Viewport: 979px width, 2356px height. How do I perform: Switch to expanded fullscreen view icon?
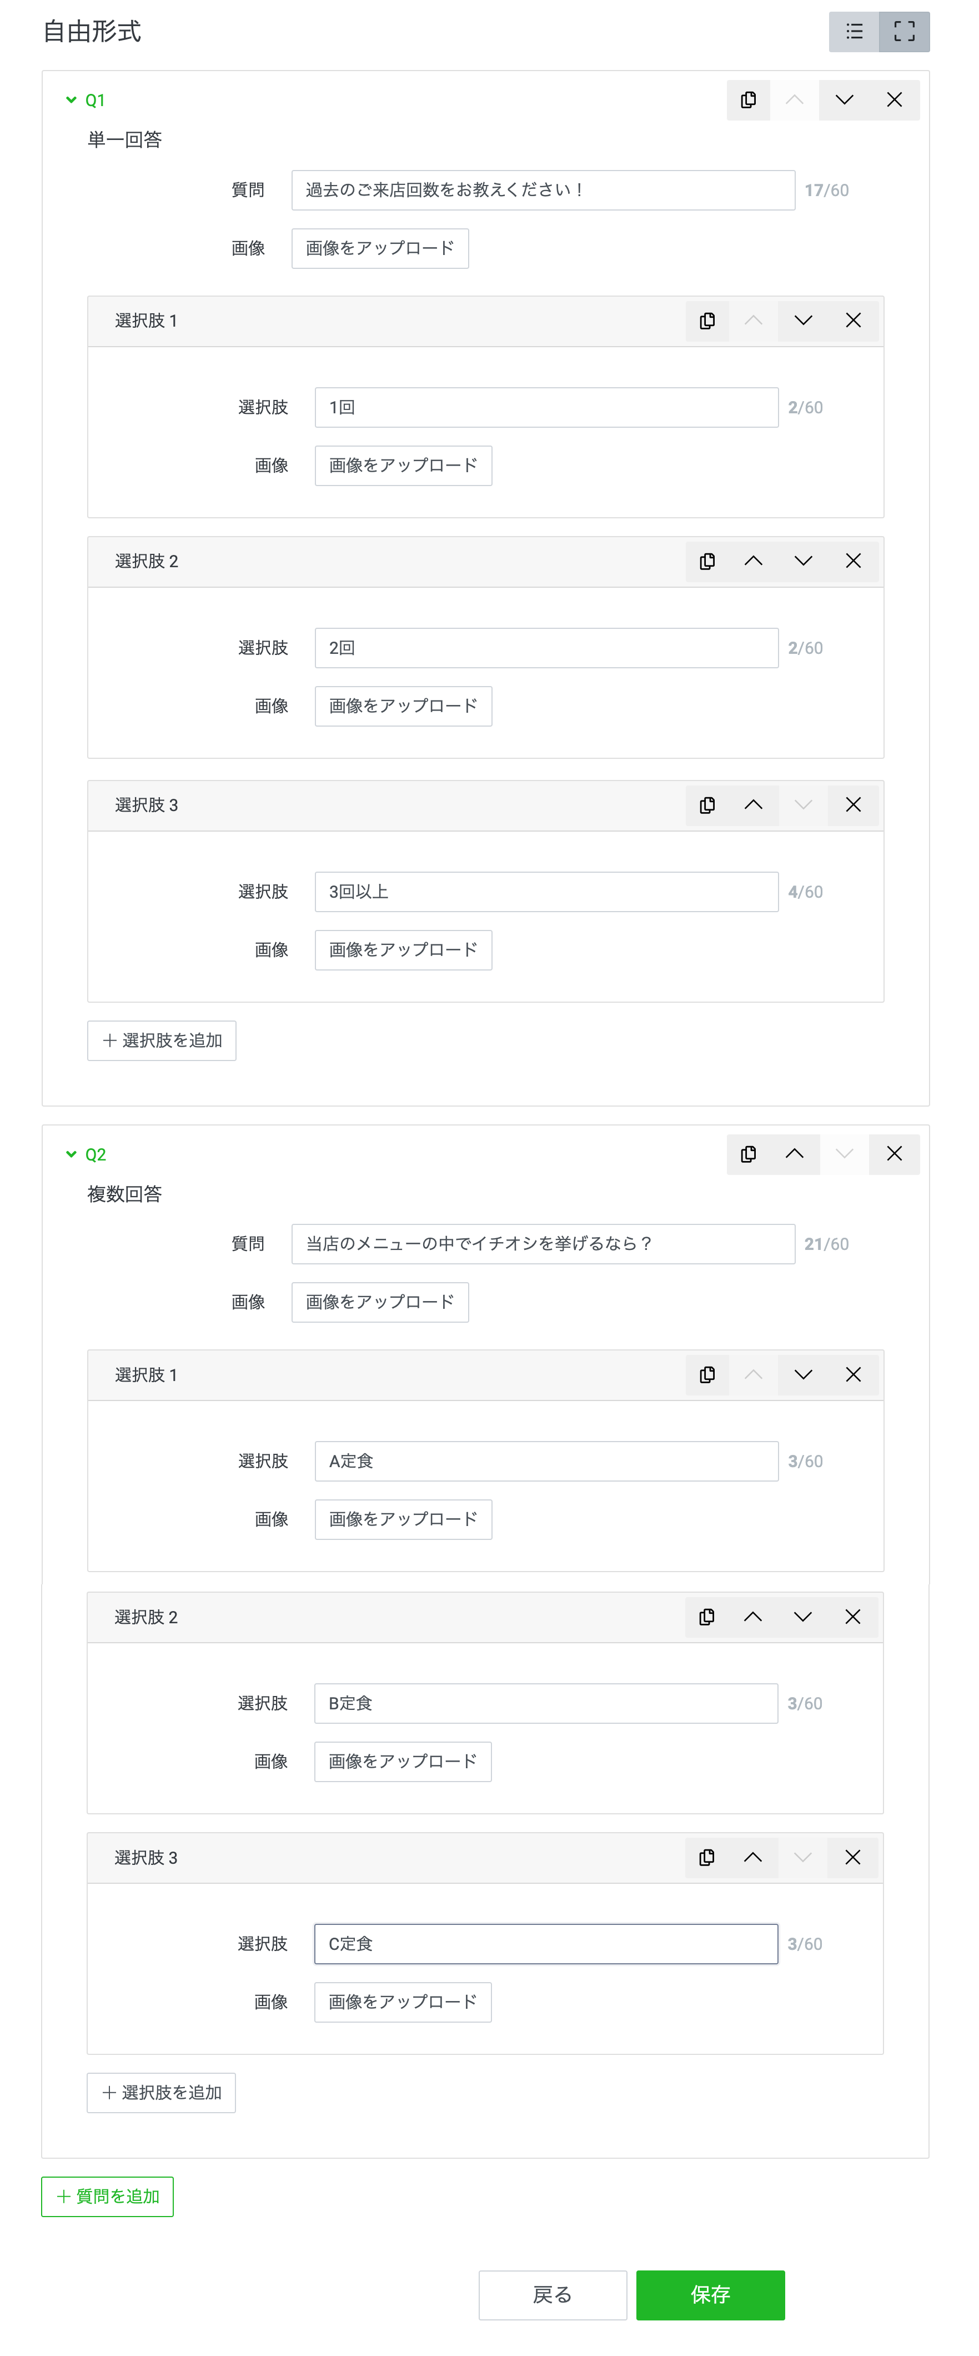(x=903, y=32)
